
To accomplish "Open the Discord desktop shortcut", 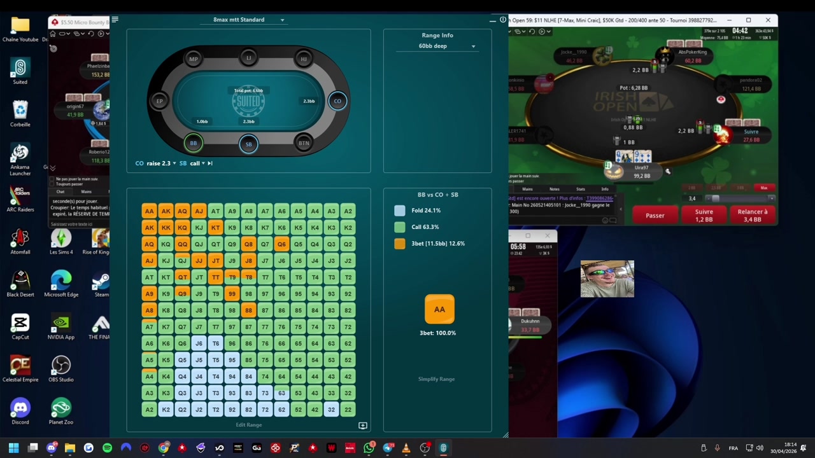I will [20, 412].
